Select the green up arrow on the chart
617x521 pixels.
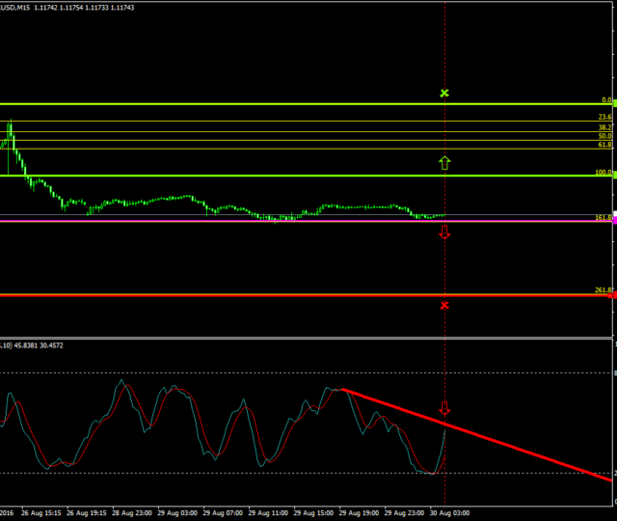coord(444,162)
